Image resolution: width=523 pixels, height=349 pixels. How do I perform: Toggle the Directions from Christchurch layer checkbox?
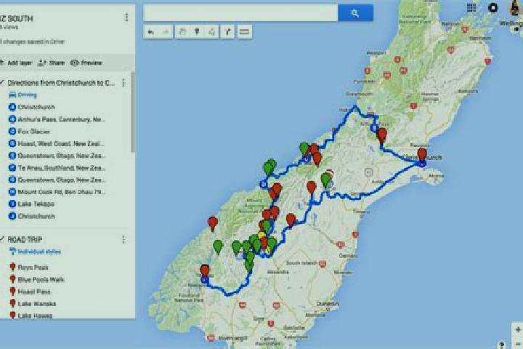(2, 82)
